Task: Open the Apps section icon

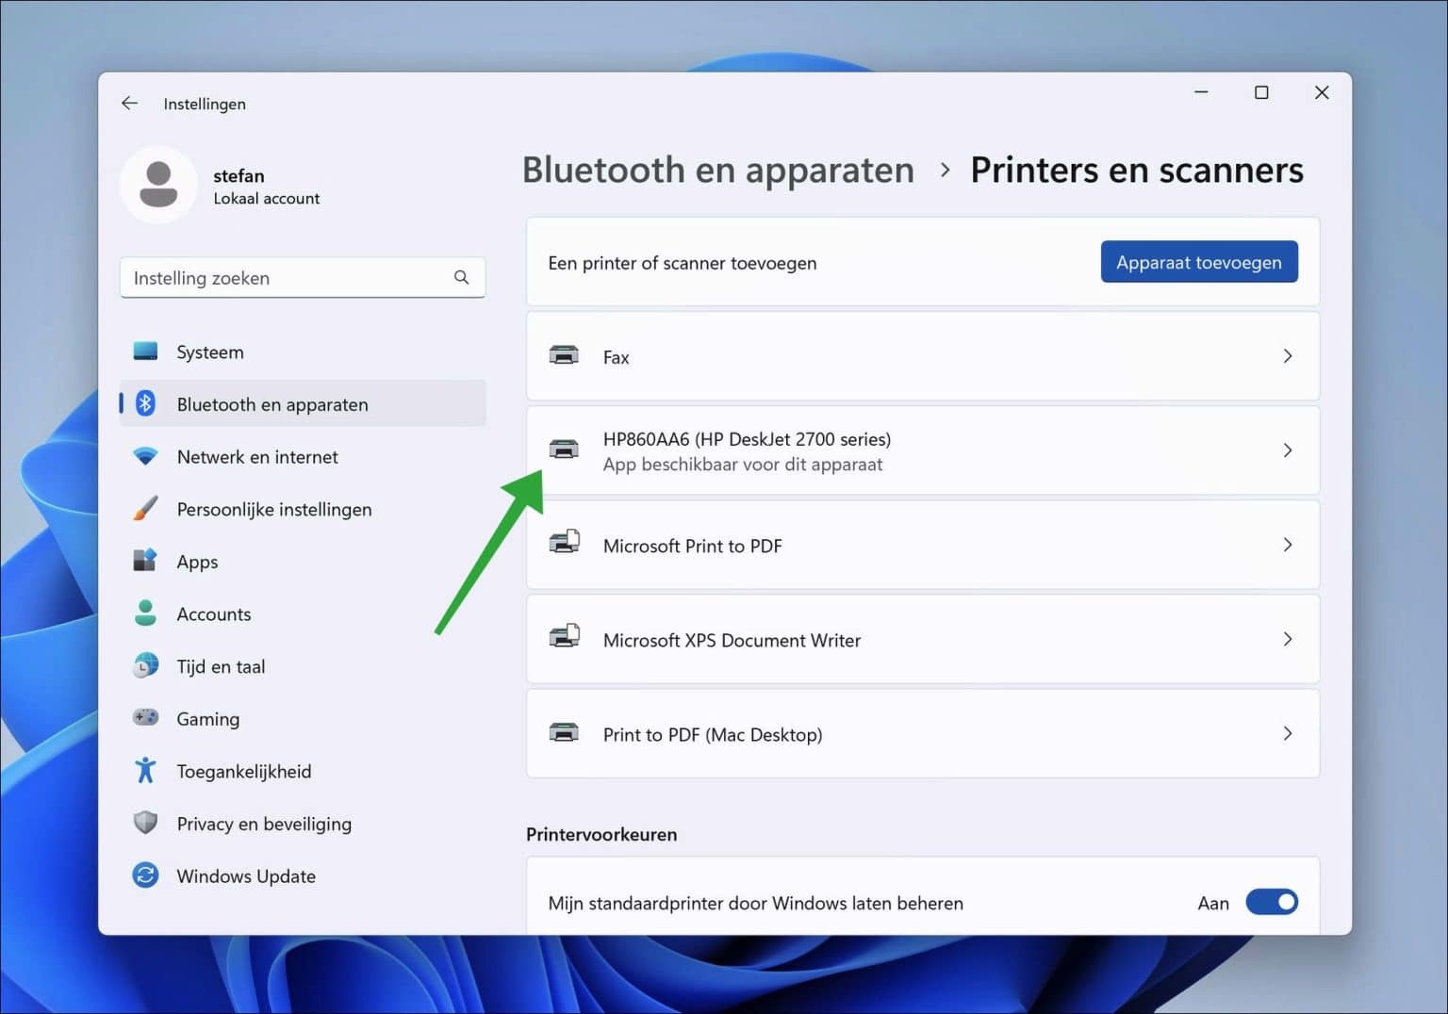Action: [146, 561]
